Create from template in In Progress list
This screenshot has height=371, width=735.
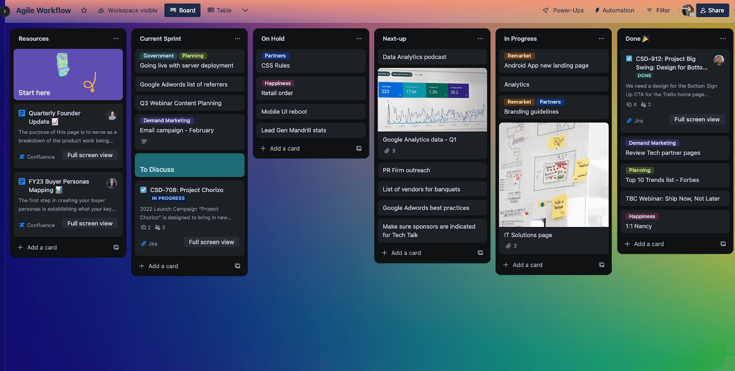[602, 265]
